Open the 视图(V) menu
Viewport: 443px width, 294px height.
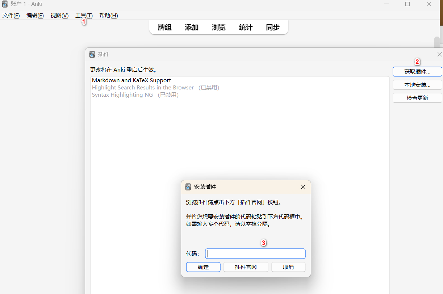pyautogui.click(x=59, y=16)
